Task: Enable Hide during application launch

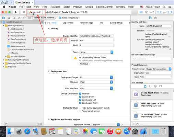Action: (80, 108)
